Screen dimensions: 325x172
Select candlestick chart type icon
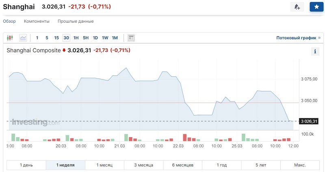click(10, 38)
